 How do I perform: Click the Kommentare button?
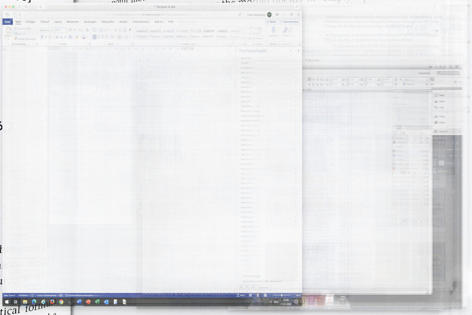tap(289, 22)
